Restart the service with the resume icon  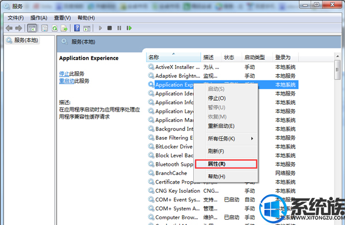[129, 28]
